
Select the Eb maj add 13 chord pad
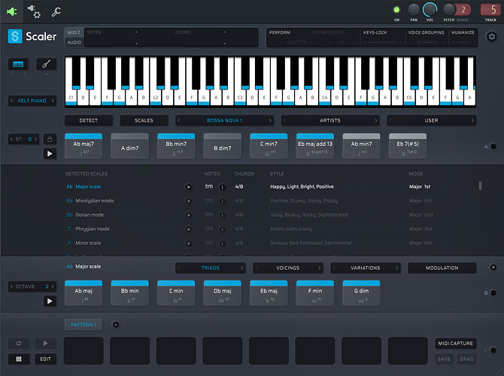pos(315,146)
